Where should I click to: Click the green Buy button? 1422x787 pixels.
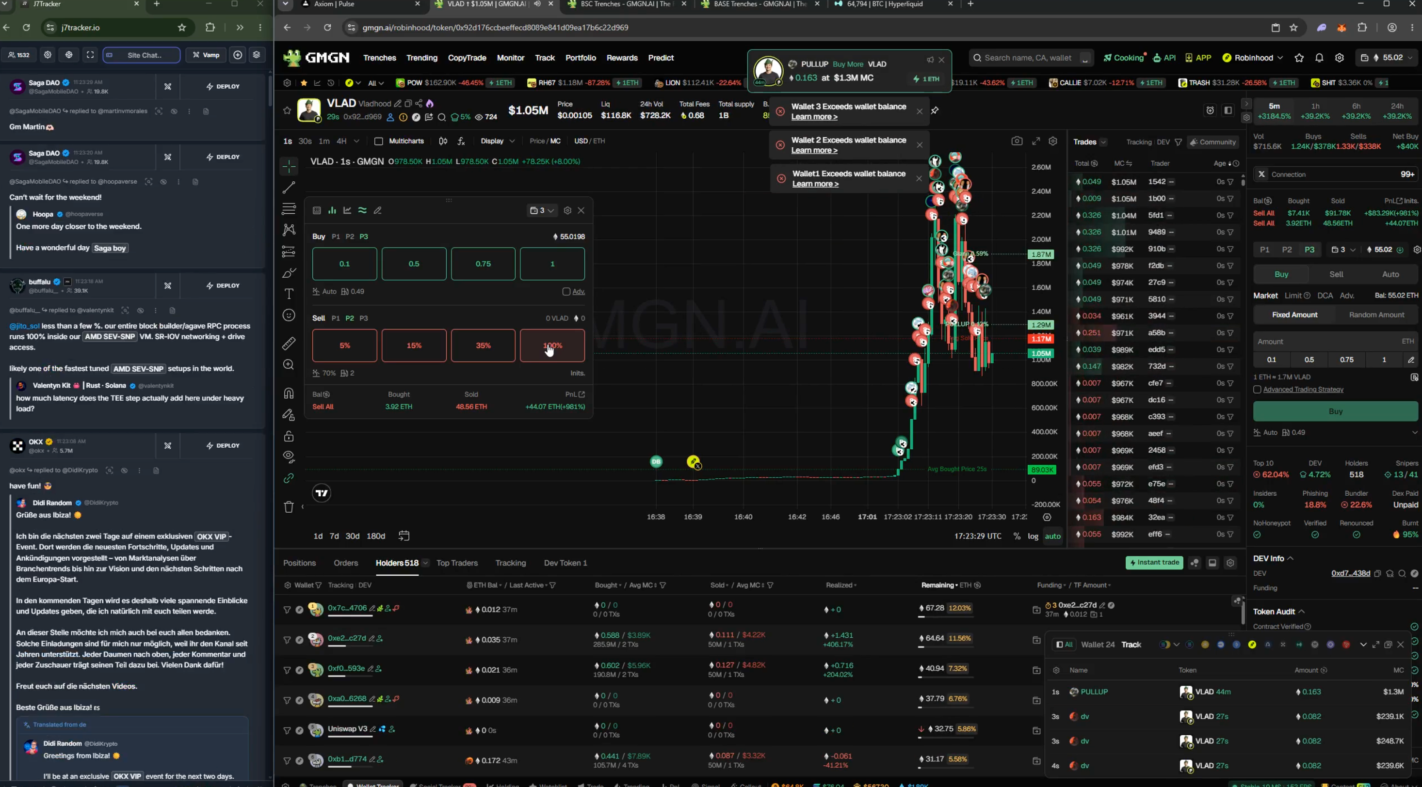pos(1335,411)
